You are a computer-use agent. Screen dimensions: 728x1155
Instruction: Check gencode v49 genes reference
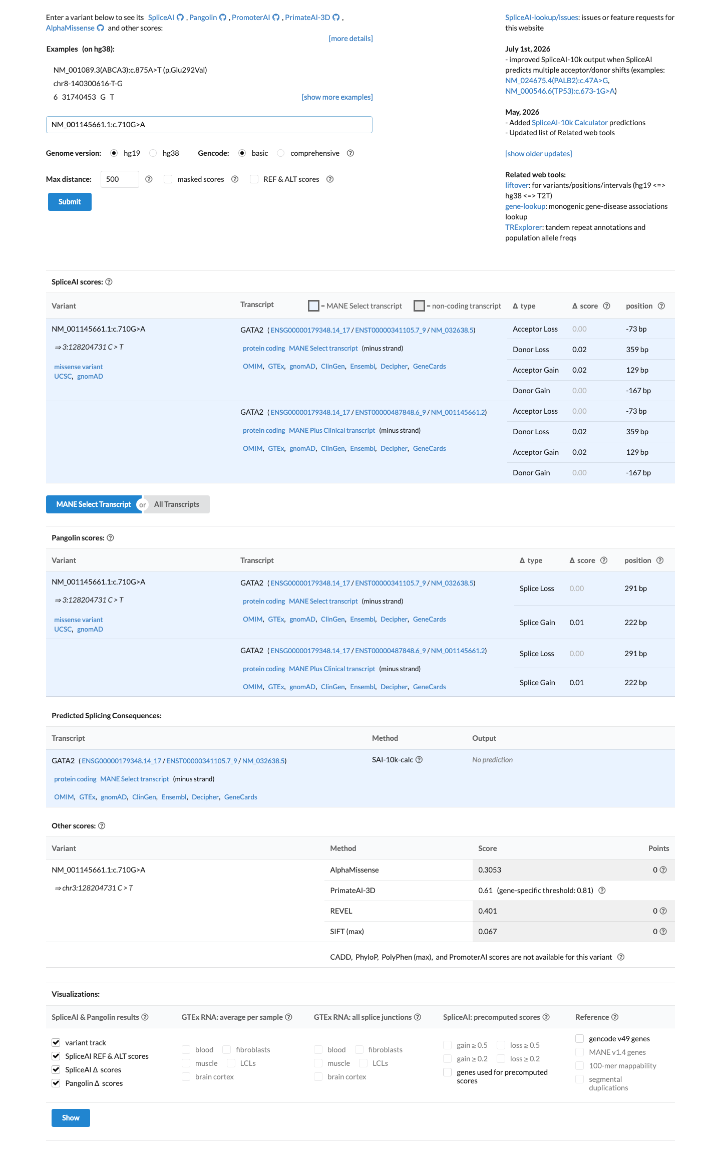(580, 1039)
